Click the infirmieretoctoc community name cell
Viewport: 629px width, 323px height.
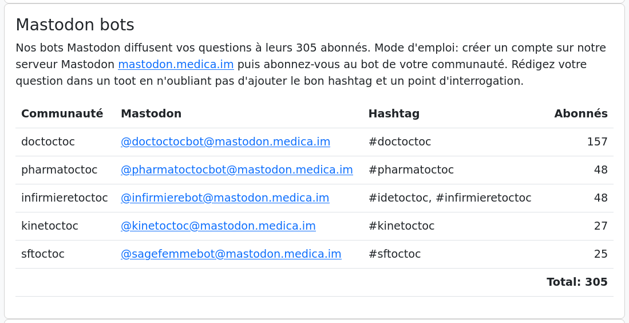click(x=64, y=198)
